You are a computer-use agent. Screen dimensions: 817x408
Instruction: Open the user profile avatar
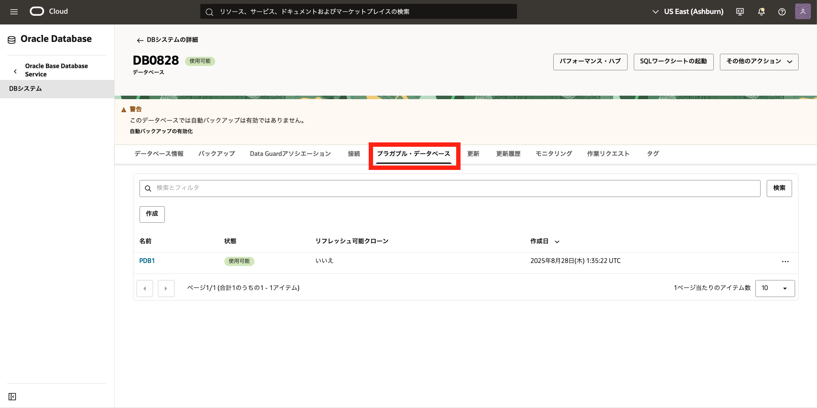tap(803, 12)
